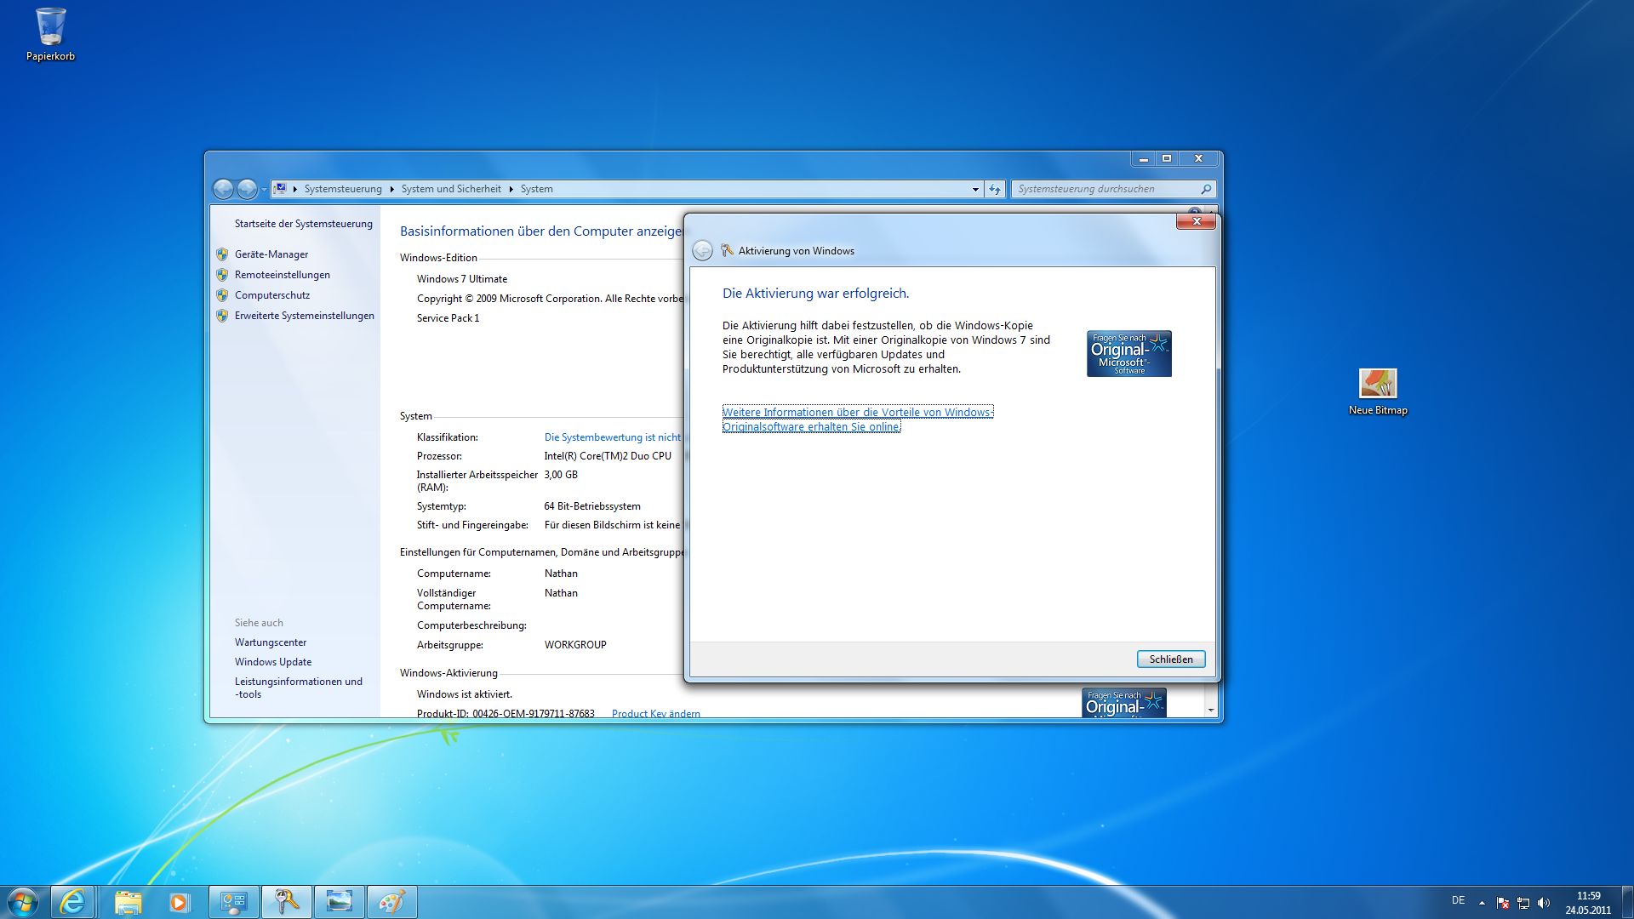1634x919 pixels.
Task: Open the address bar history dropdown
Action: tap(975, 189)
